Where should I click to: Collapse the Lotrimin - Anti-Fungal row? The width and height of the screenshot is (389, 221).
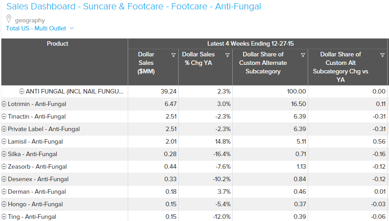pyautogui.click(x=4, y=104)
